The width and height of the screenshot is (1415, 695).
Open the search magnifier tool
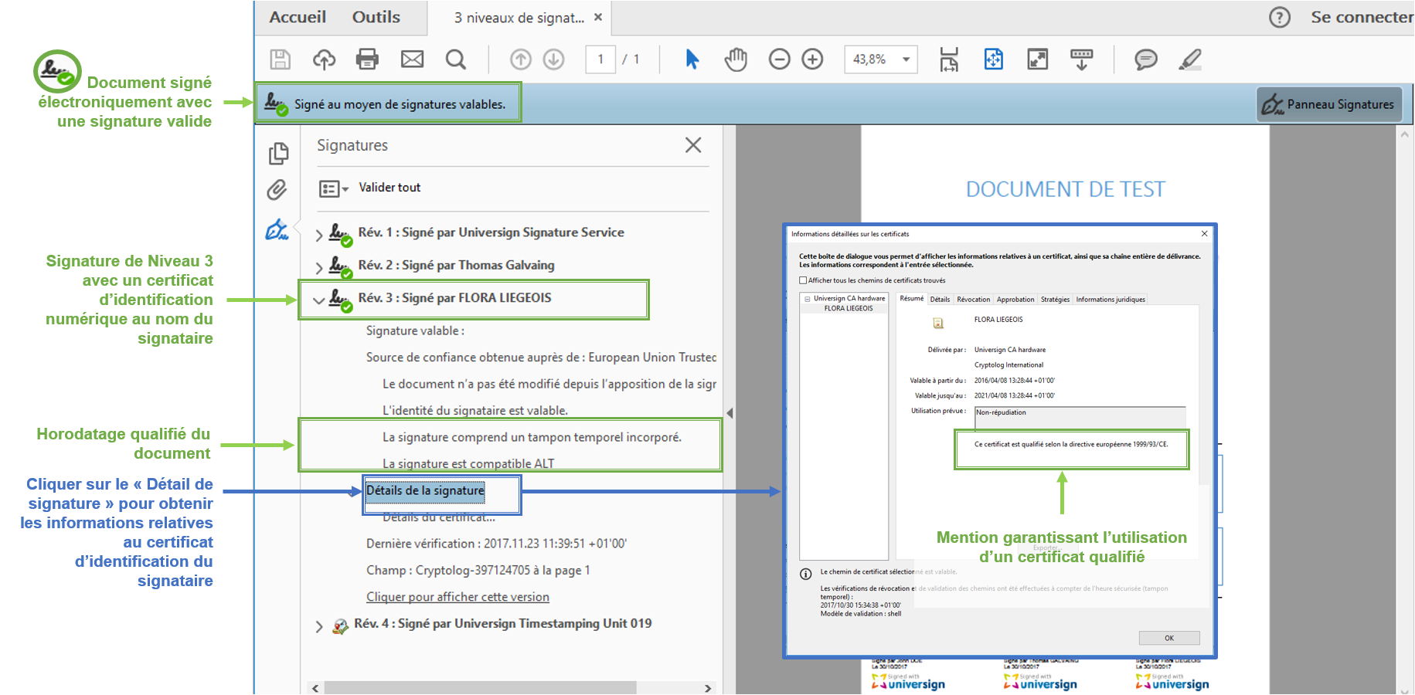click(x=456, y=59)
